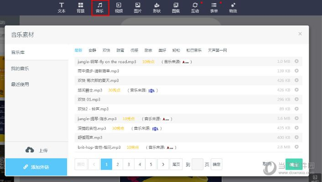Play 舒缓雨声.mp3 preview
Image resolution: width=322 pixels, height=182 pixels.
click(x=296, y=137)
